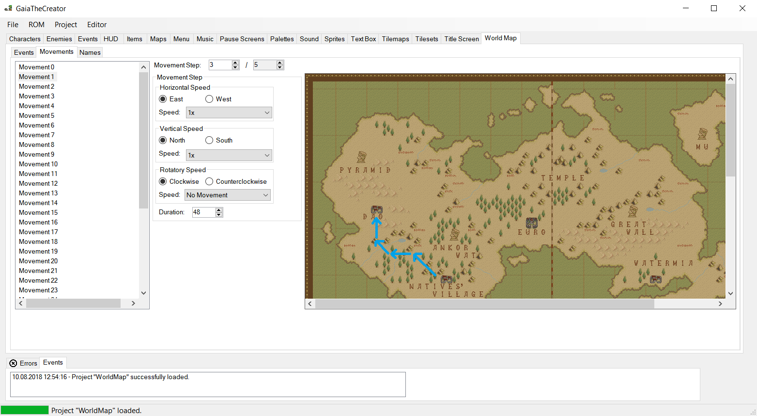Click the map's right scrollbar arrow

pyautogui.click(x=720, y=304)
